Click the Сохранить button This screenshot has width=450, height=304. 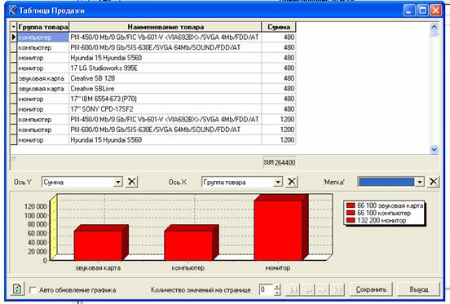tap(371, 289)
